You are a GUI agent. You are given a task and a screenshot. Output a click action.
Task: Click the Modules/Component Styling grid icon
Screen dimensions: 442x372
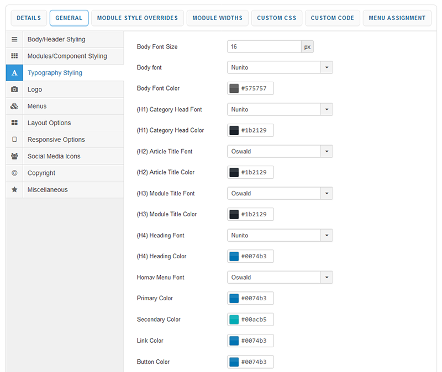[x=14, y=56]
